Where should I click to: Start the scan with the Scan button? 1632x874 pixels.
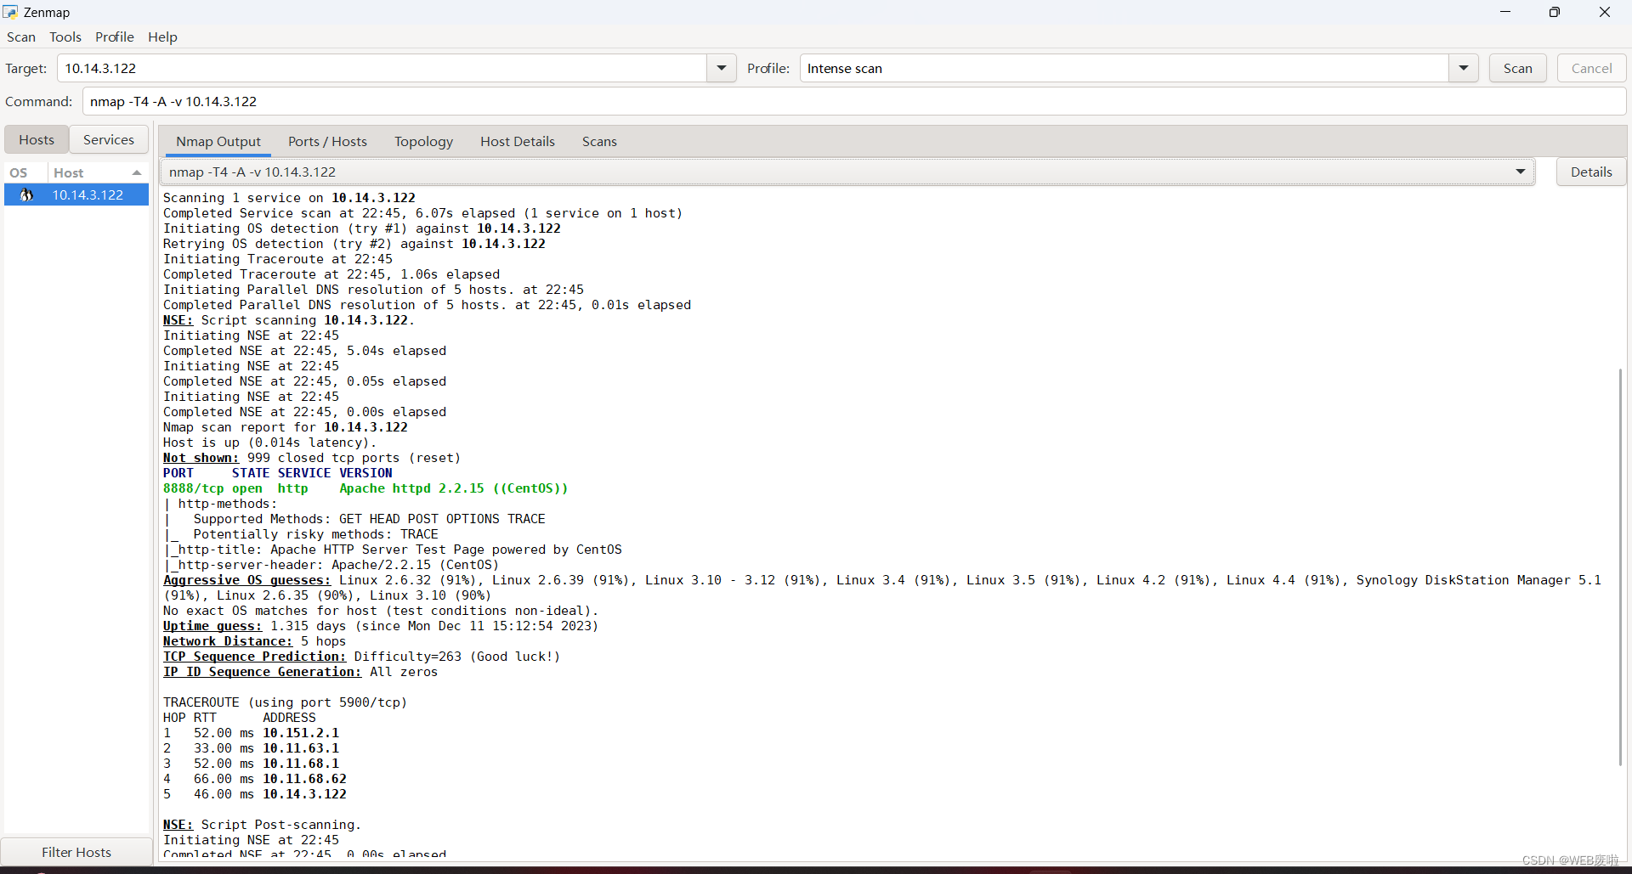pos(1518,68)
